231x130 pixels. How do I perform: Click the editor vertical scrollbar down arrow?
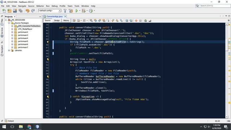tap(227, 117)
